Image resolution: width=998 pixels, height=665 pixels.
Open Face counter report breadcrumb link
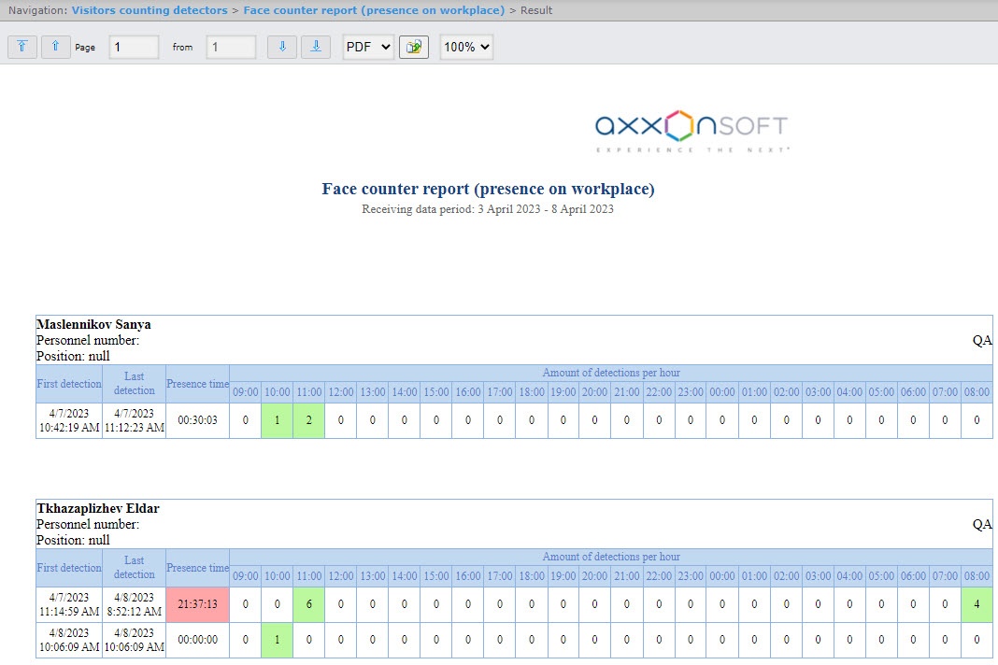coord(374,10)
